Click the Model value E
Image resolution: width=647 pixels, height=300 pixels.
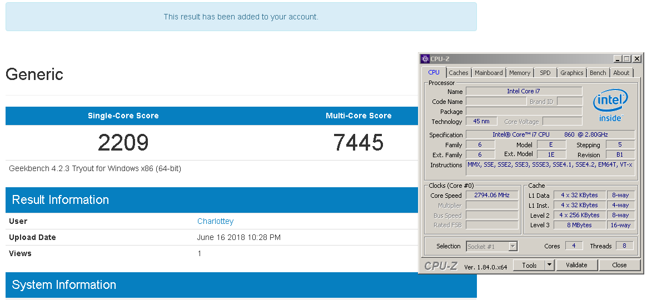tap(551, 144)
